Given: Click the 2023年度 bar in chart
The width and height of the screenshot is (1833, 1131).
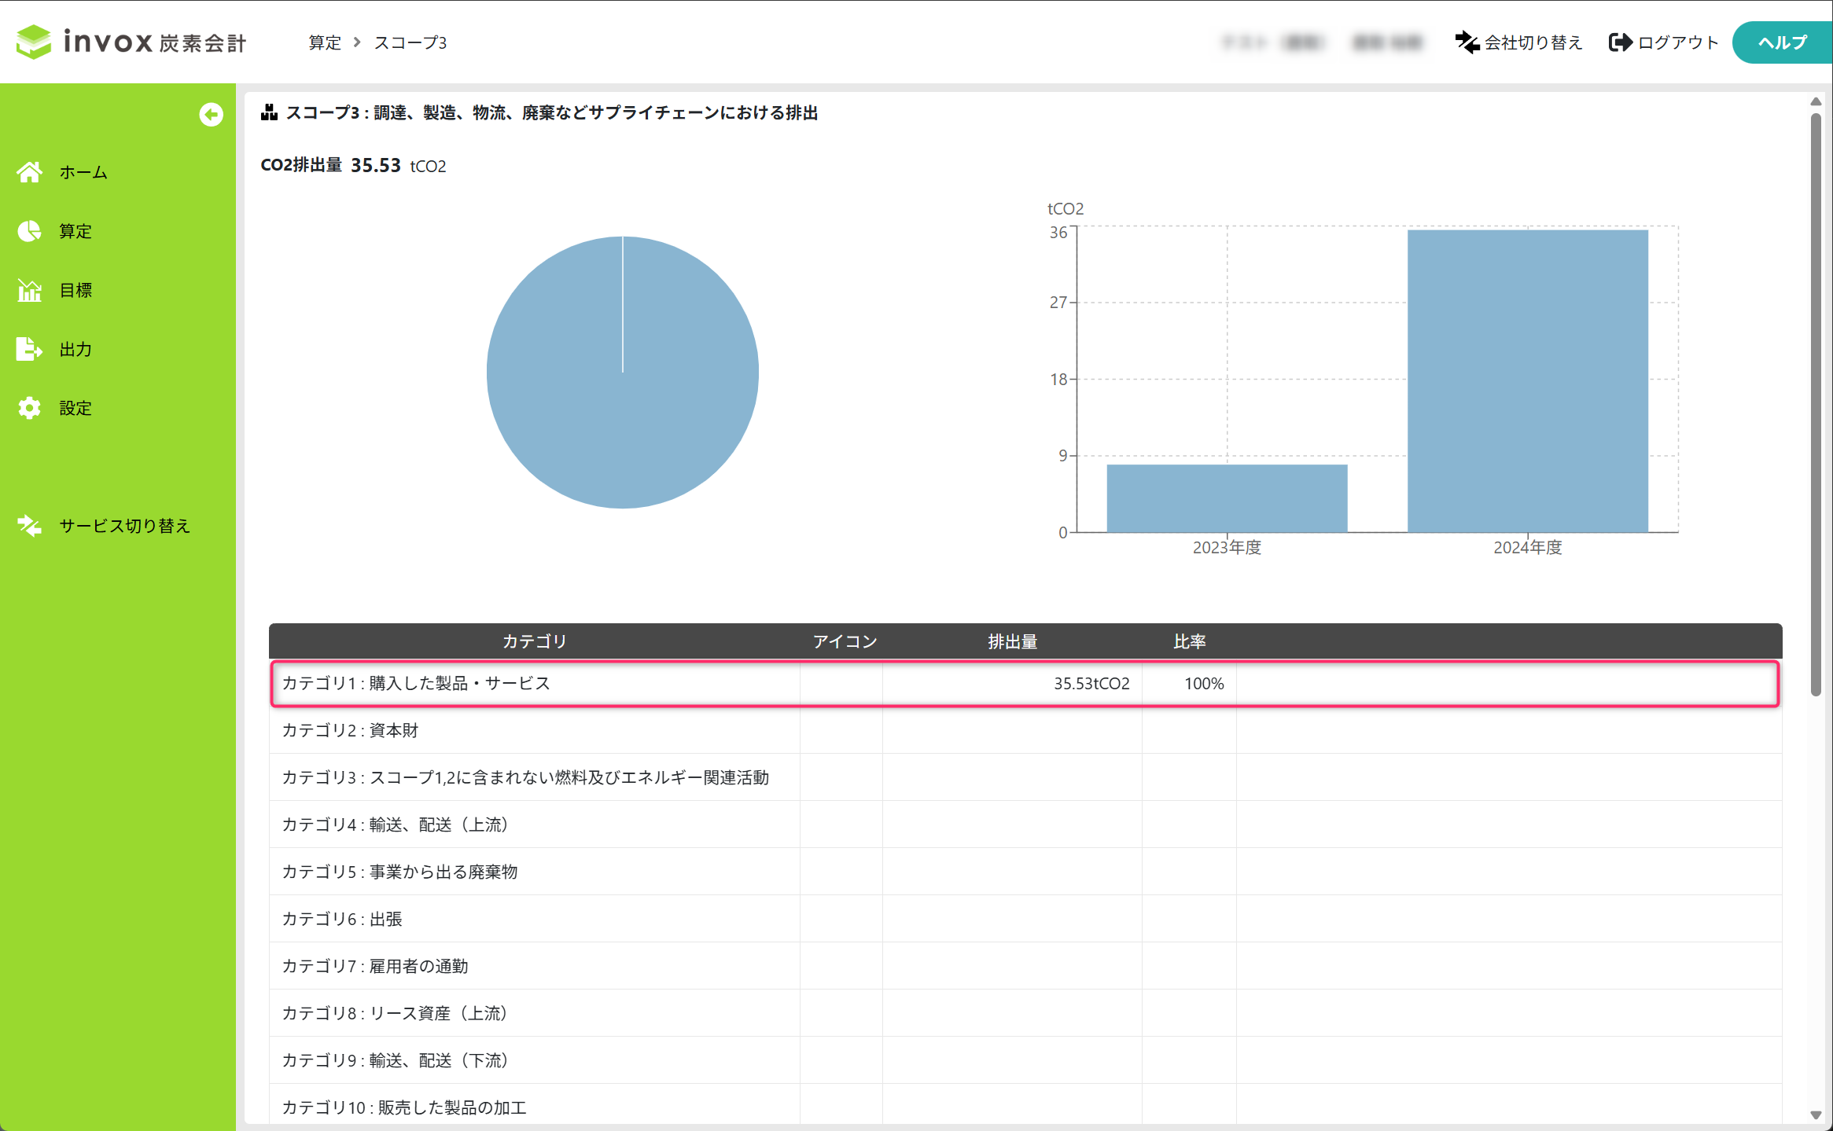Looking at the screenshot, I should click(1227, 498).
